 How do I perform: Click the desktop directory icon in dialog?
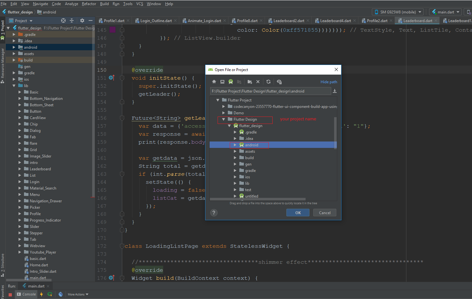point(222,82)
